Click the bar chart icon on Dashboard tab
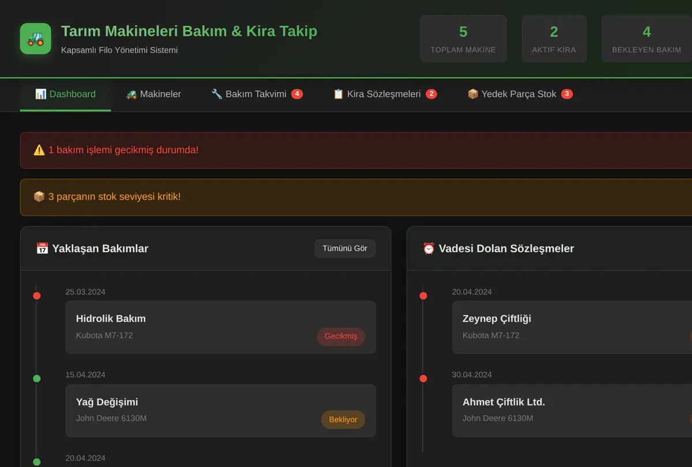This screenshot has height=467, width=692. tap(40, 94)
